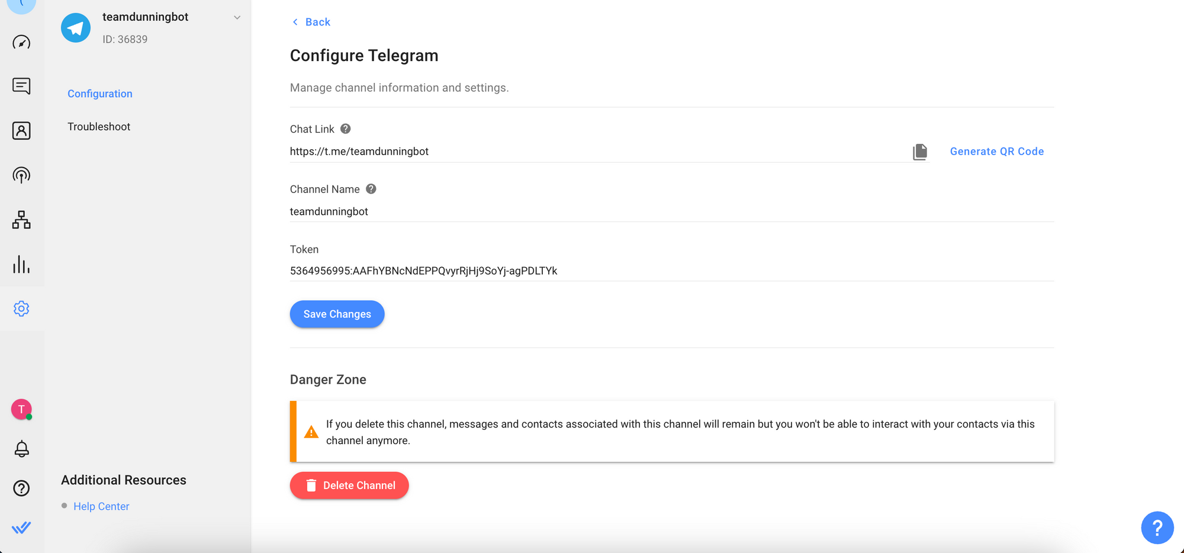Click the Channel Name help tooltip icon

point(371,189)
